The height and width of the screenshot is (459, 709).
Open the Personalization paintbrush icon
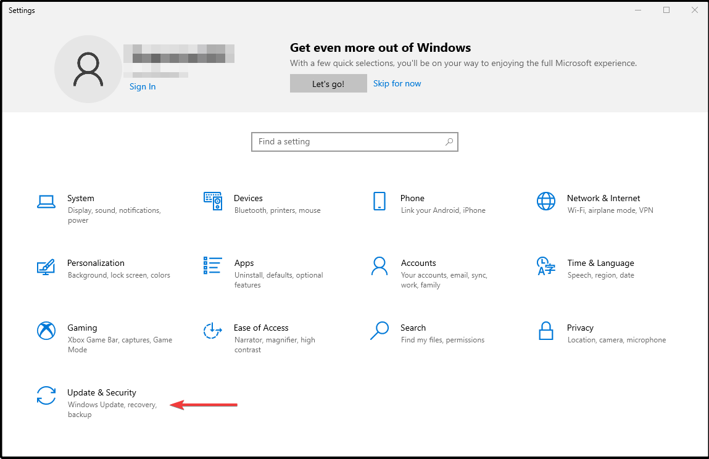click(46, 266)
